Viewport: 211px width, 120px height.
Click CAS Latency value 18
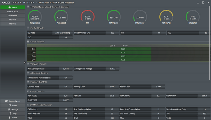click(66, 109)
